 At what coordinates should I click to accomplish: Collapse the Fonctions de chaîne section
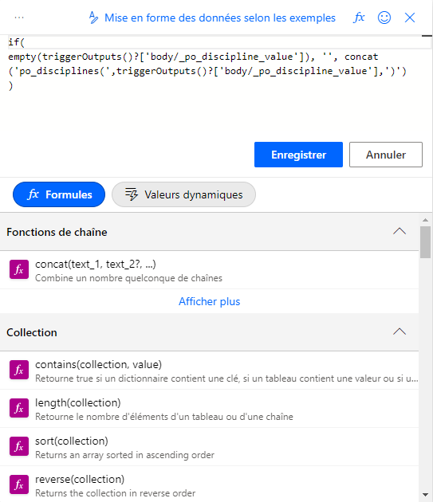(x=400, y=231)
